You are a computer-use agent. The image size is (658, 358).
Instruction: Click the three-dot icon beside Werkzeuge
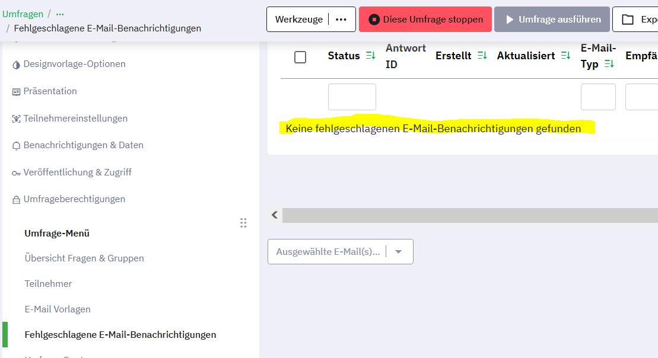point(341,20)
